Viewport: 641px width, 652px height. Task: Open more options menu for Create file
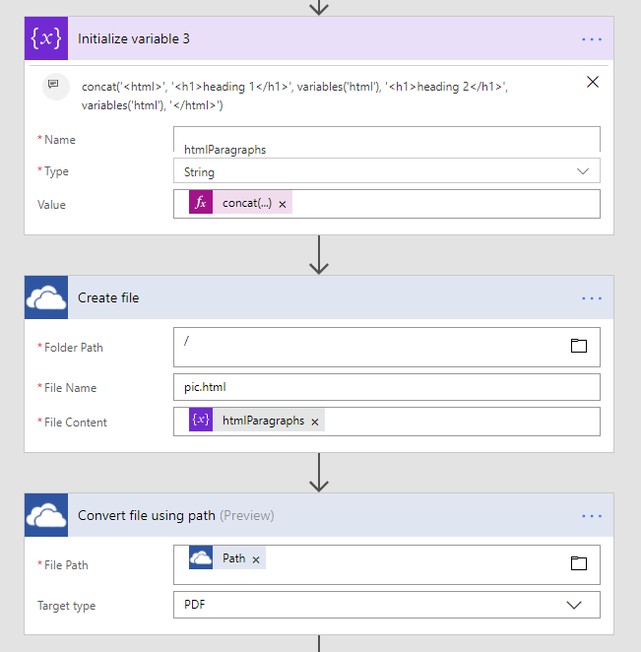591,297
